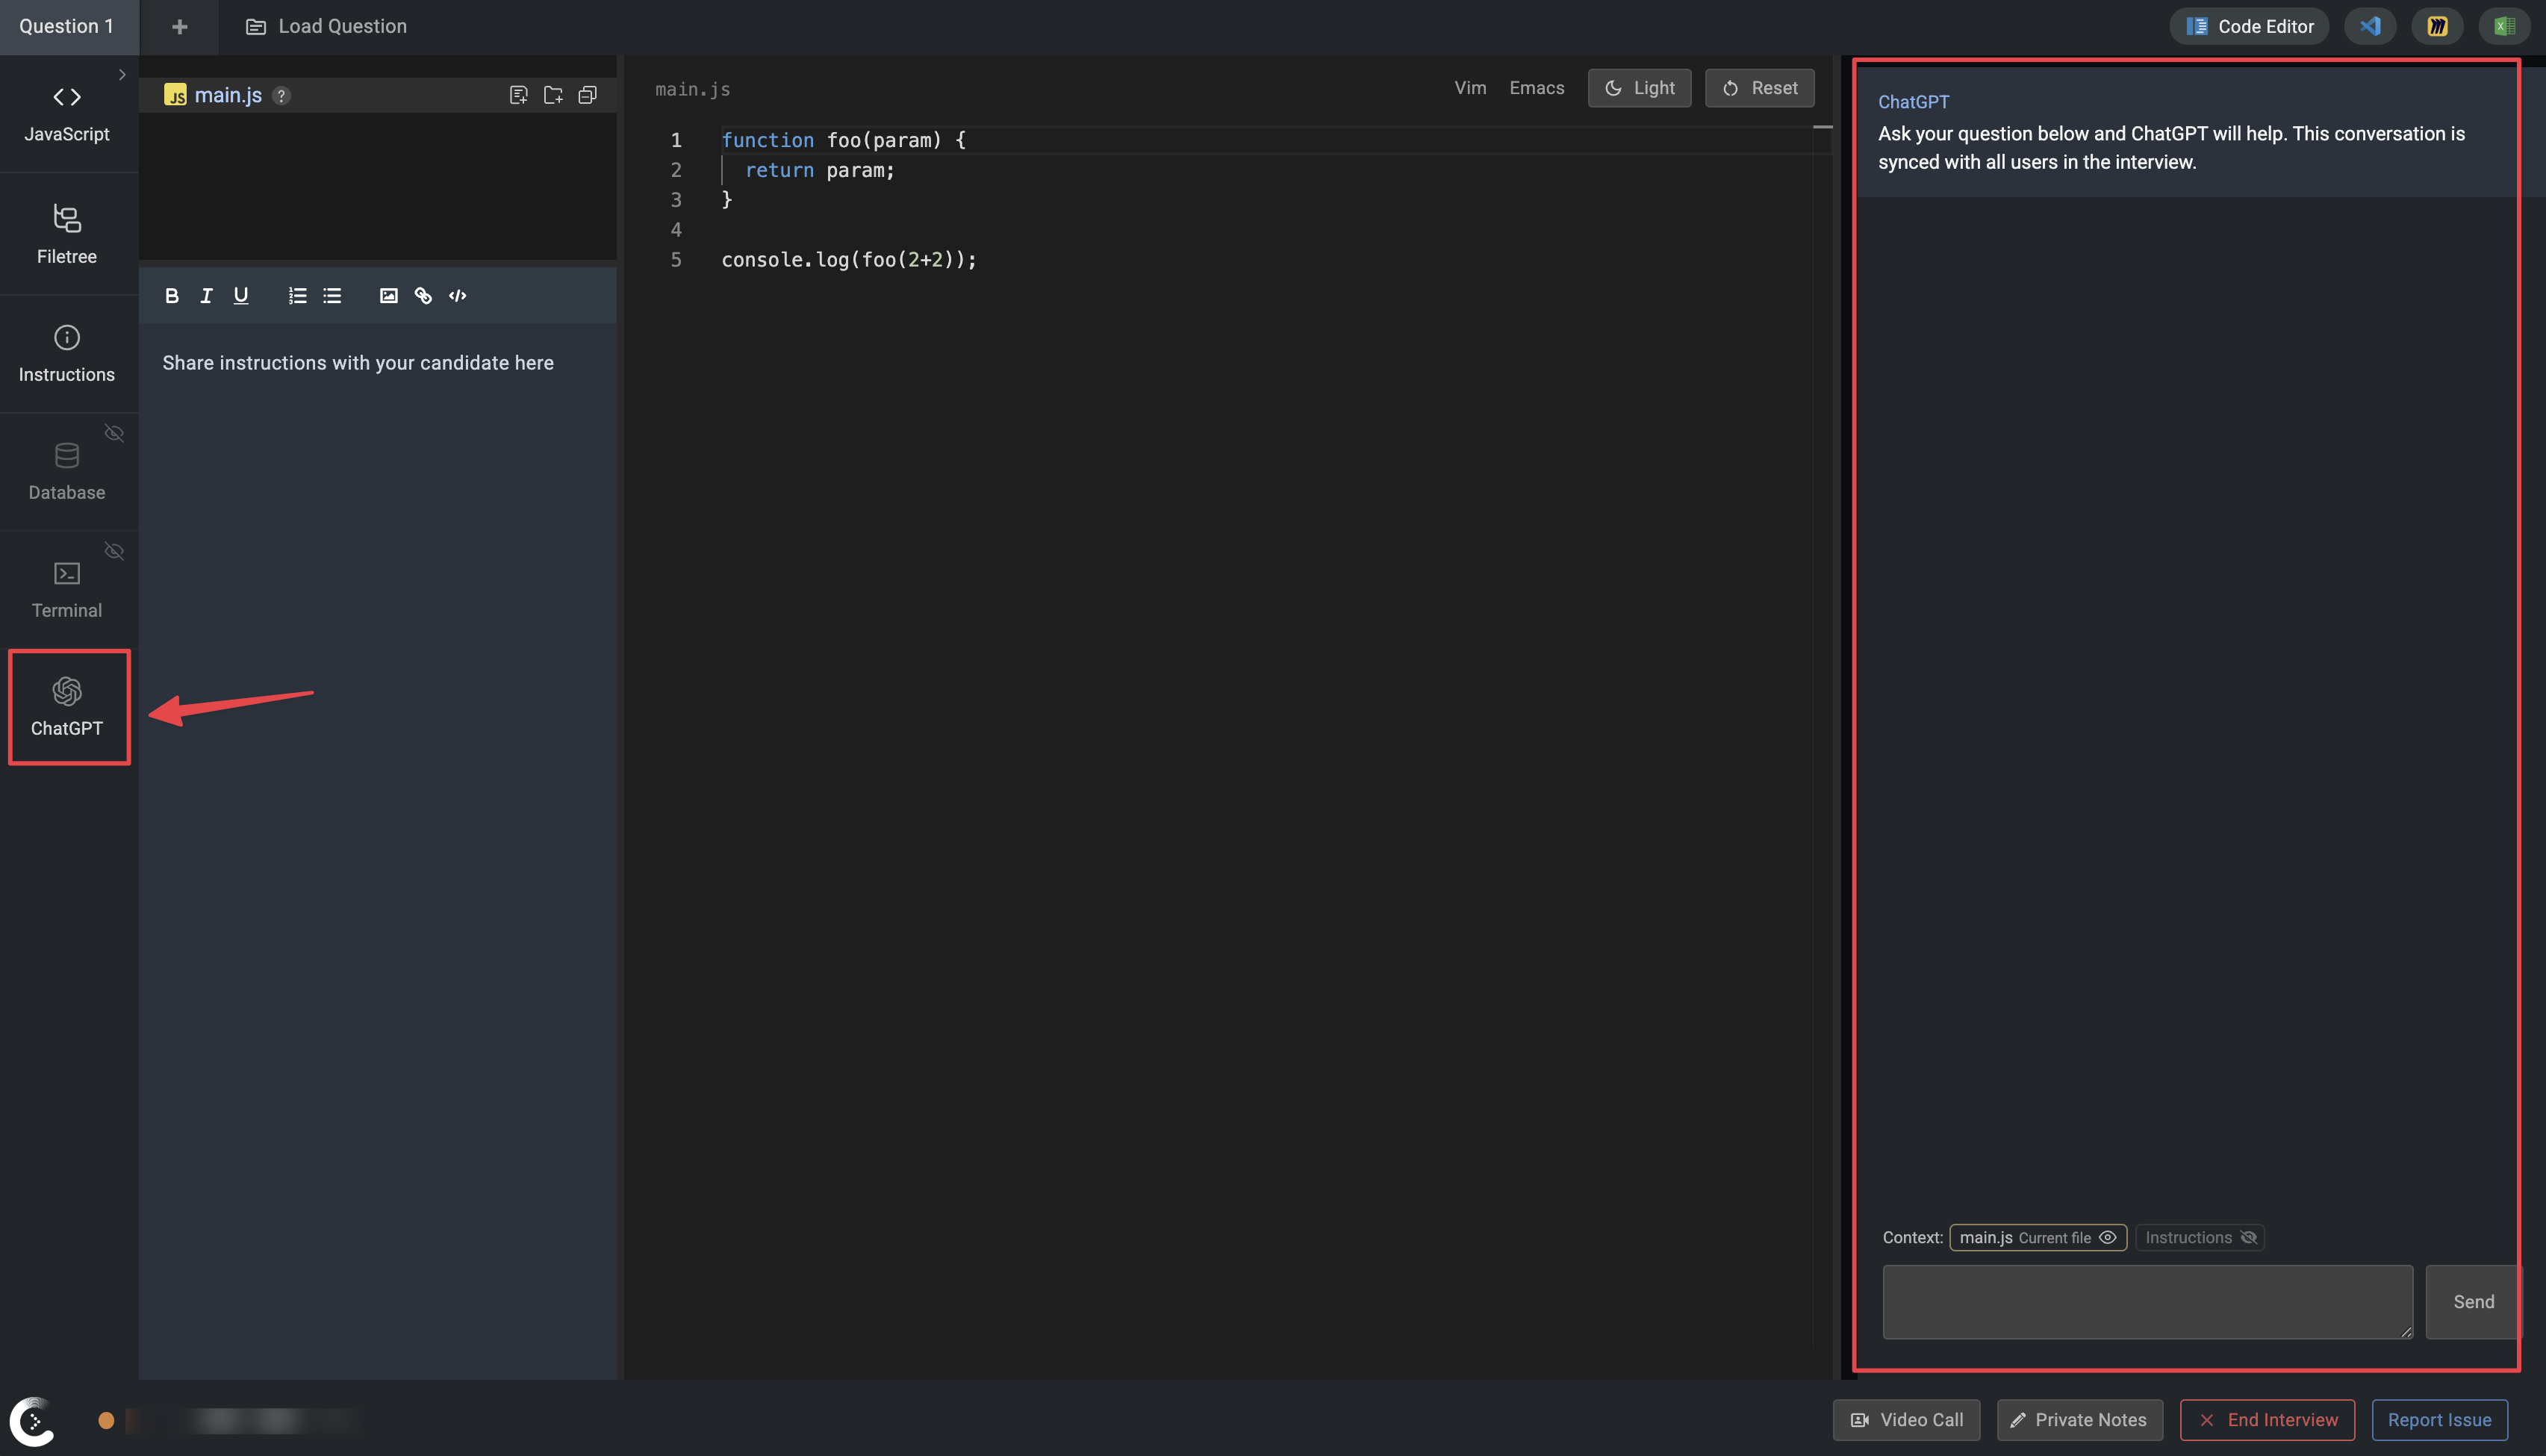
Task: Click the help icon next to main.js
Action: click(x=282, y=96)
